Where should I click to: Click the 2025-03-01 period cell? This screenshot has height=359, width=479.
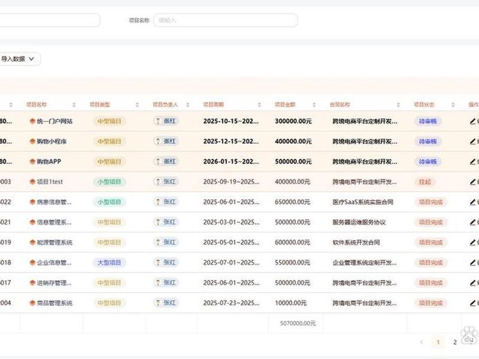coord(231,222)
